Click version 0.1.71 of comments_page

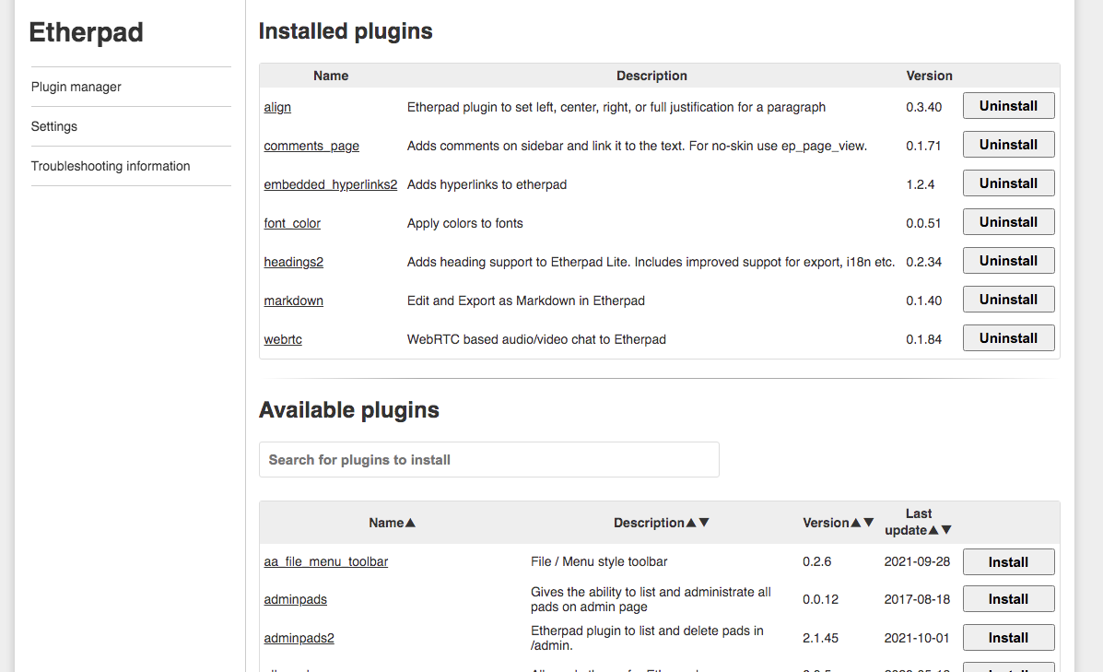coord(923,146)
